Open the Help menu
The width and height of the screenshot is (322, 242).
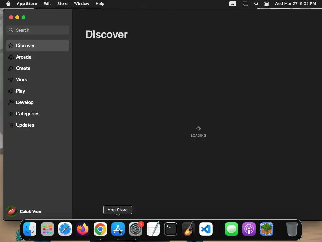pyautogui.click(x=100, y=4)
